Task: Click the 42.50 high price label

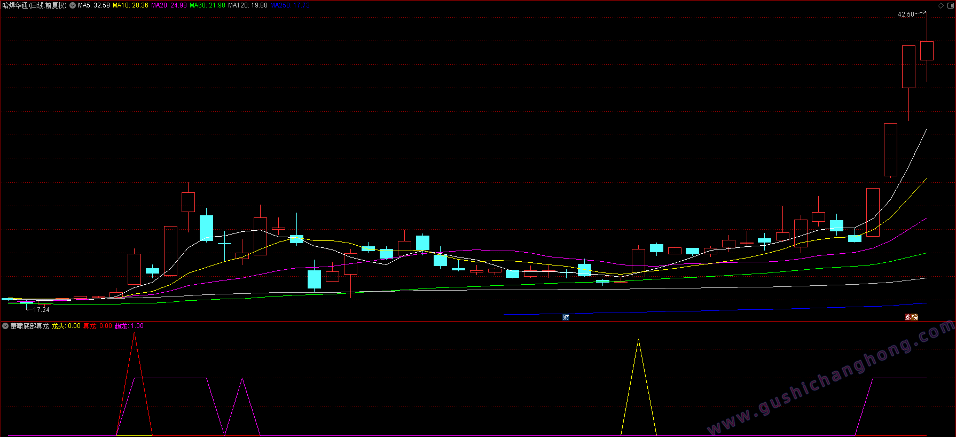Action: [x=906, y=14]
